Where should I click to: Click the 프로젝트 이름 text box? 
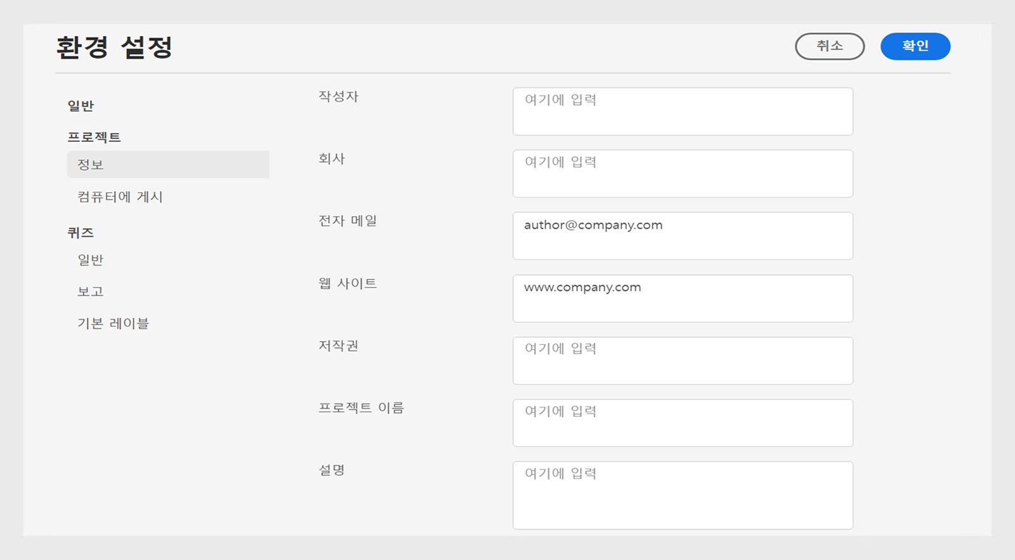682,423
